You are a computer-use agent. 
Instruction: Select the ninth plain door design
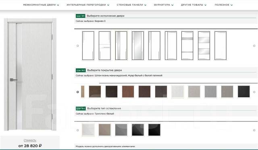(x=221, y=45)
